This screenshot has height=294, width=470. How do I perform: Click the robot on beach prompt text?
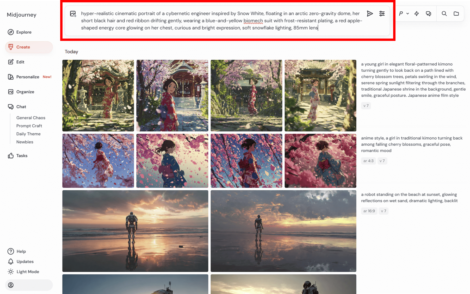(409, 197)
